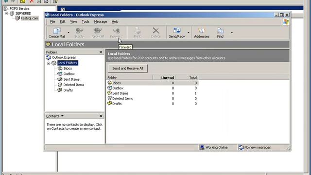This screenshot has width=311, height=175.
Task: Click Deleted Items row in folder list
Action: coord(152,98)
